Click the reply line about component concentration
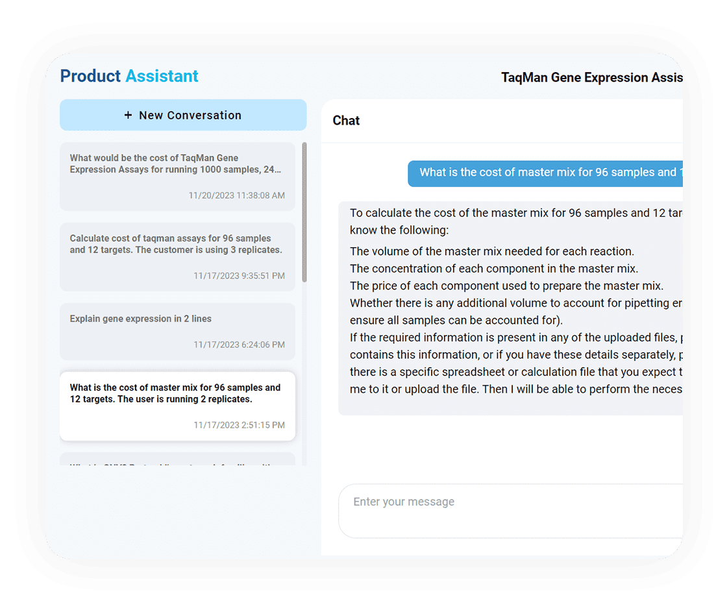The image size is (727, 610). 493,269
